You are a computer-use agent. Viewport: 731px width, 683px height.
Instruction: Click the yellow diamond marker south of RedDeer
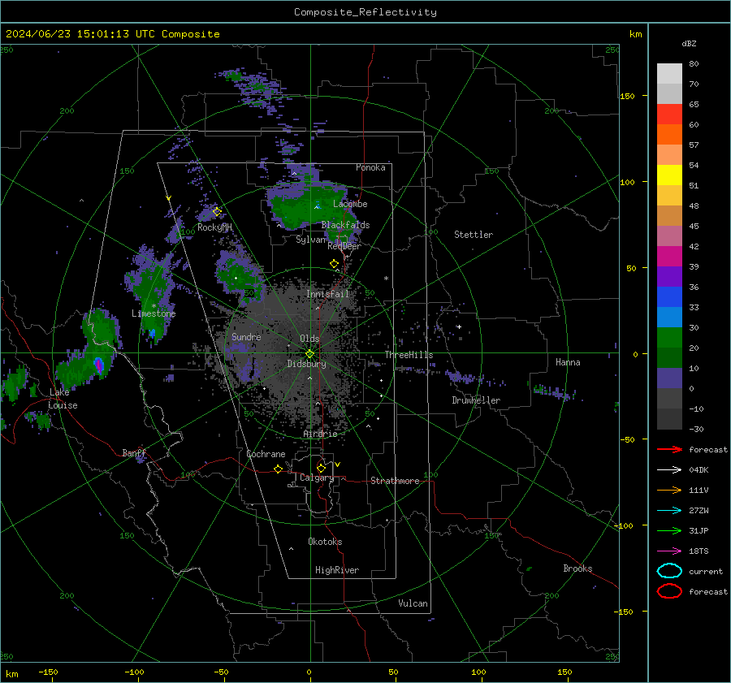click(334, 264)
